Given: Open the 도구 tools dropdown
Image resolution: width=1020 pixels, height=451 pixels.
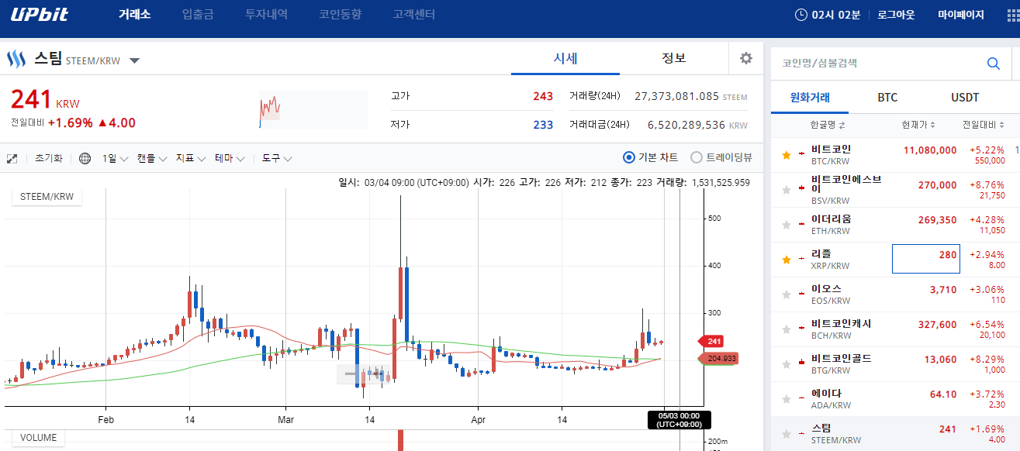Looking at the screenshot, I should click(277, 158).
